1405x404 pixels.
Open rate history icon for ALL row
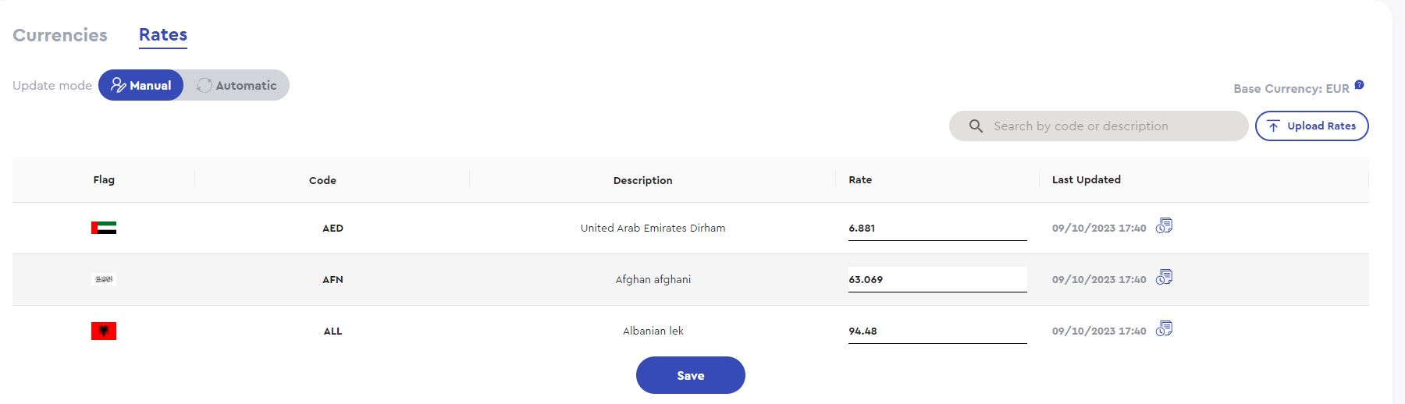(1164, 329)
